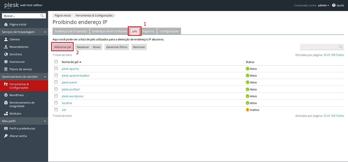The width and height of the screenshot is (348, 162).
Task: Click the Assinaturas gear icon
Action: pos(6,62)
